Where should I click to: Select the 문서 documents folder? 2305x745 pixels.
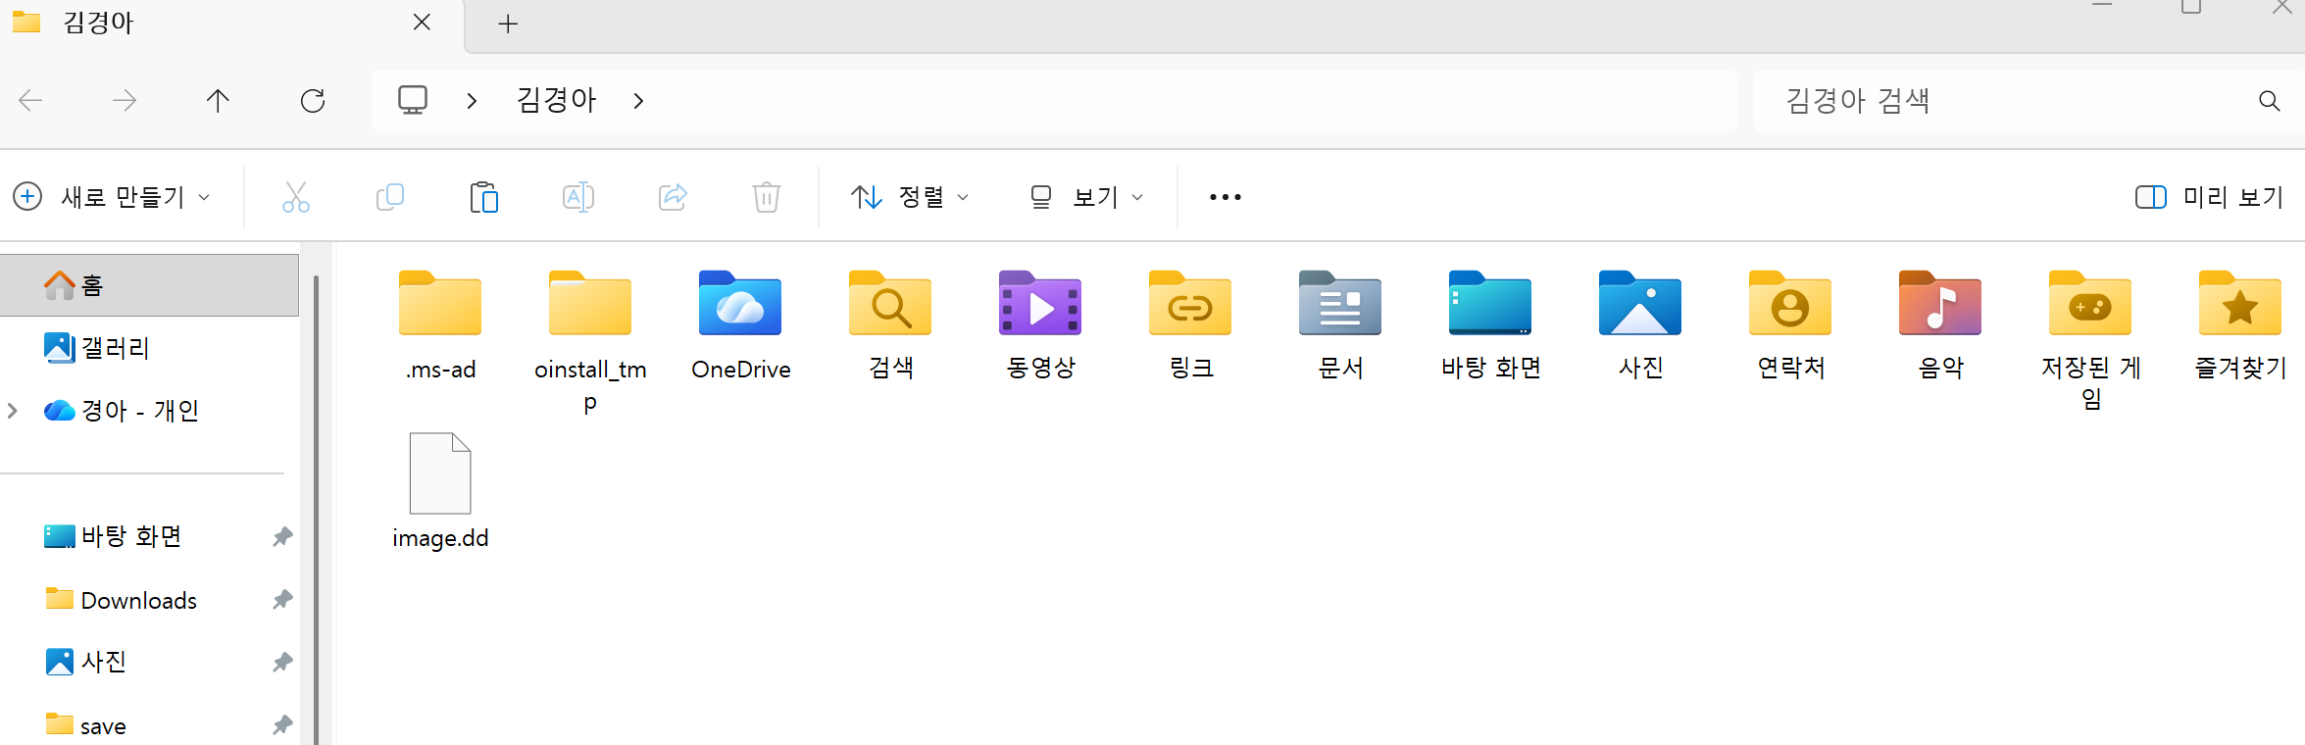tap(1340, 325)
